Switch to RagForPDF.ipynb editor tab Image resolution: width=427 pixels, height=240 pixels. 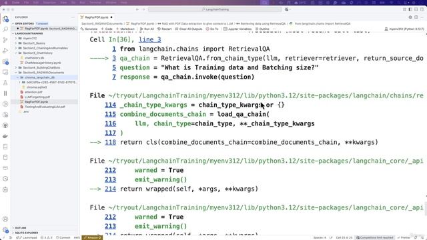(96, 17)
